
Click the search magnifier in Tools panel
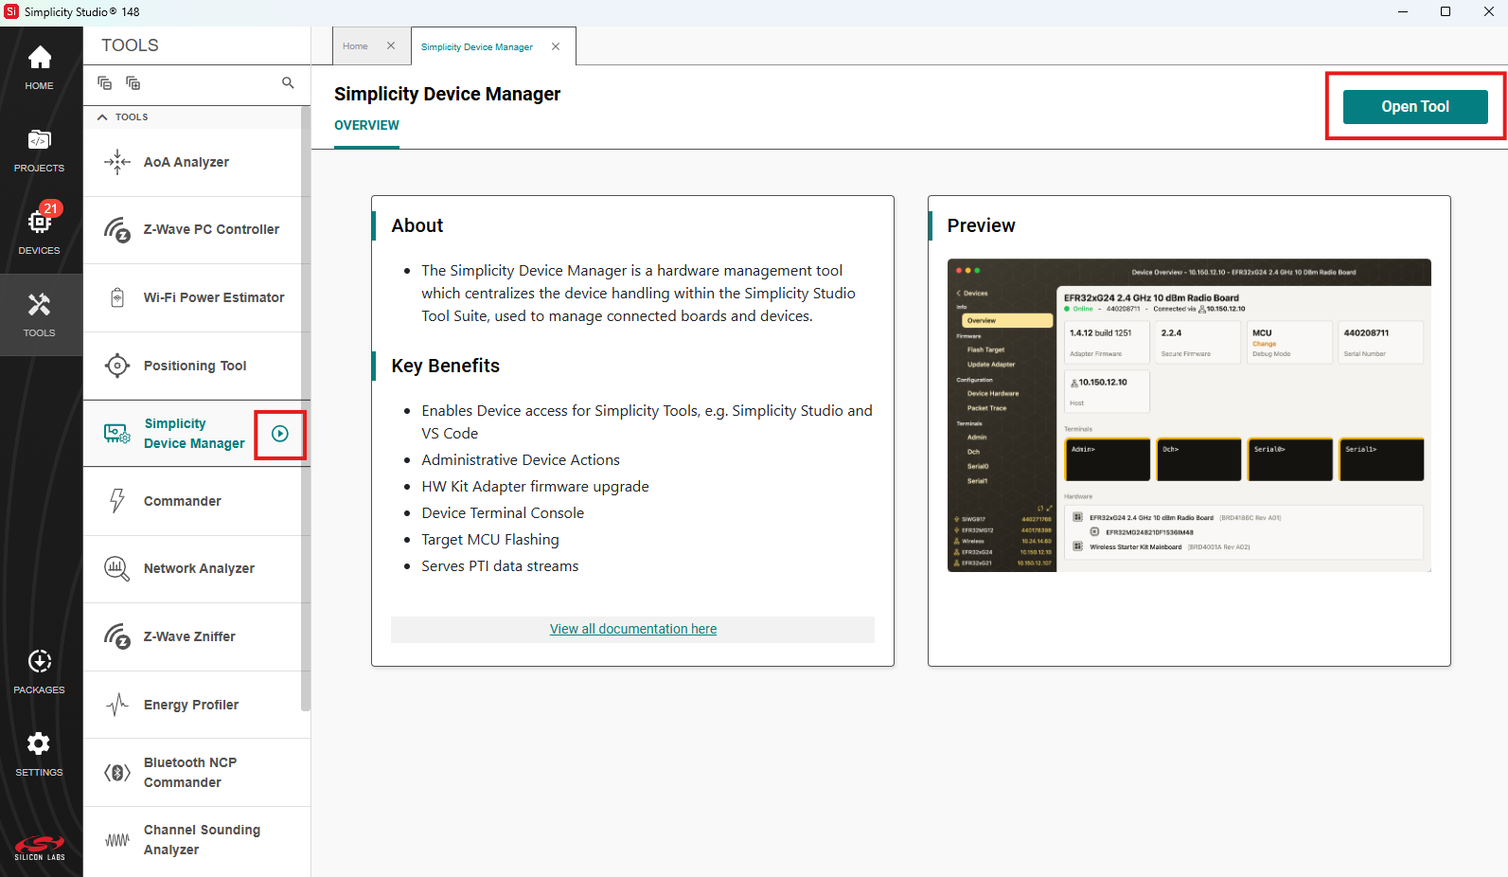[288, 83]
